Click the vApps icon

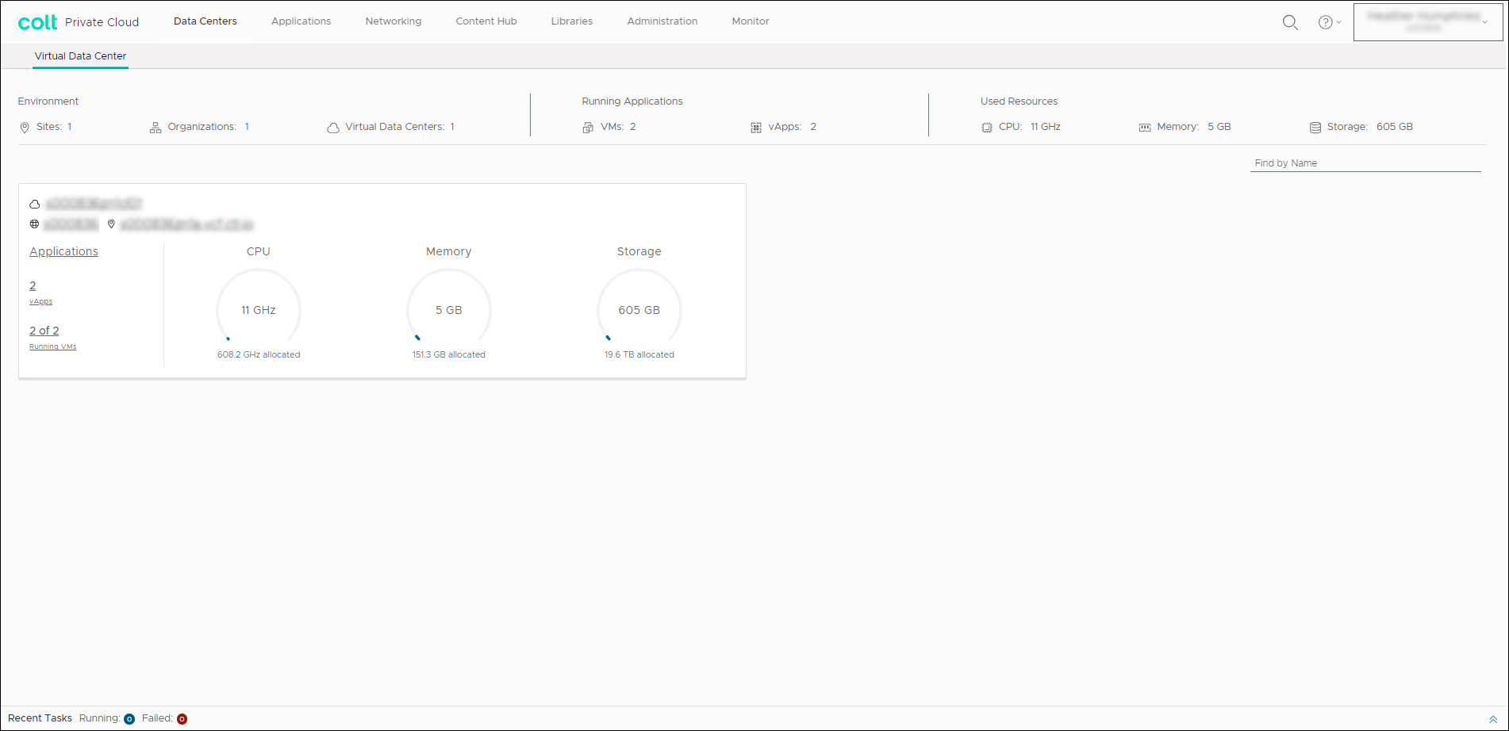[x=756, y=128]
